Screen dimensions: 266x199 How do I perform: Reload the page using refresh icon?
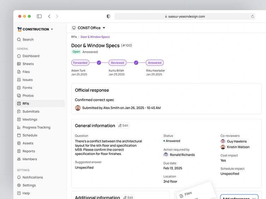pos(253,17)
